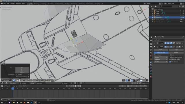The width and height of the screenshot is (185, 104).
Task: Open the Edit Mode dropdown
Action: click(7, 80)
